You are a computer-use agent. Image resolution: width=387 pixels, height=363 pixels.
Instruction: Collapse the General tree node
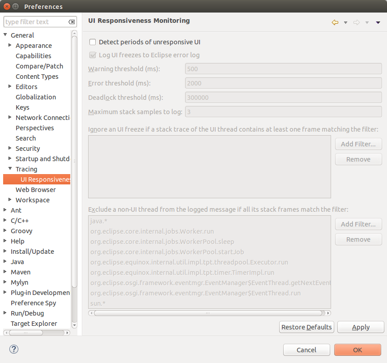tap(5, 35)
